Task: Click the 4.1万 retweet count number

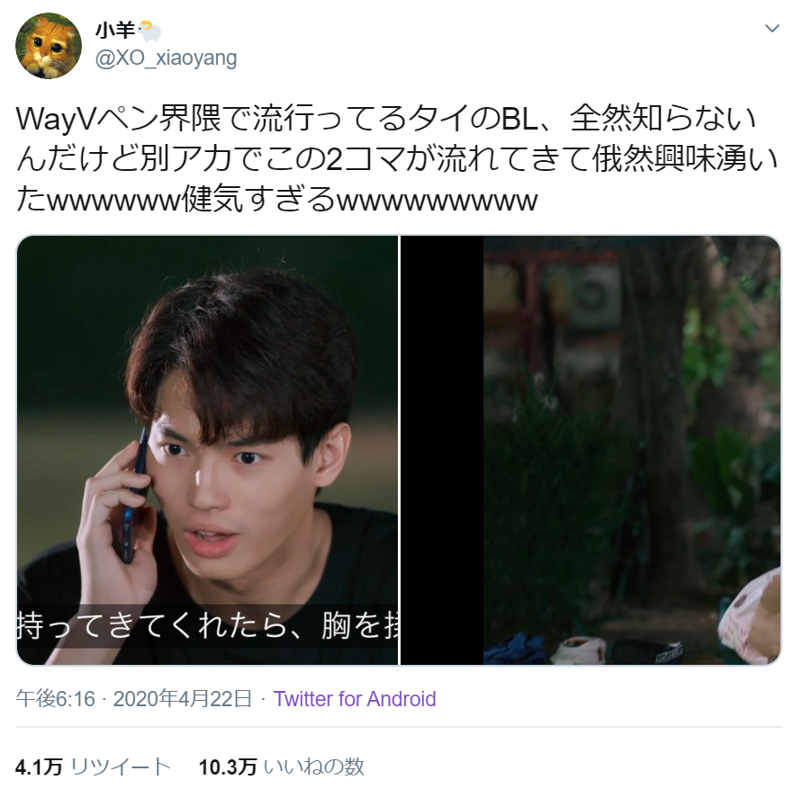Action: click(39, 767)
